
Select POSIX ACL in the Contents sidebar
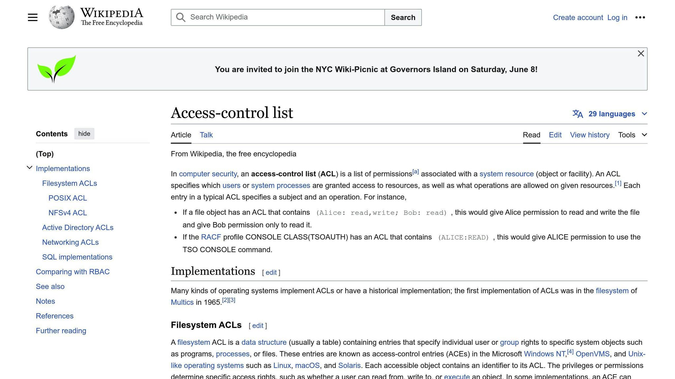click(x=68, y=198)
